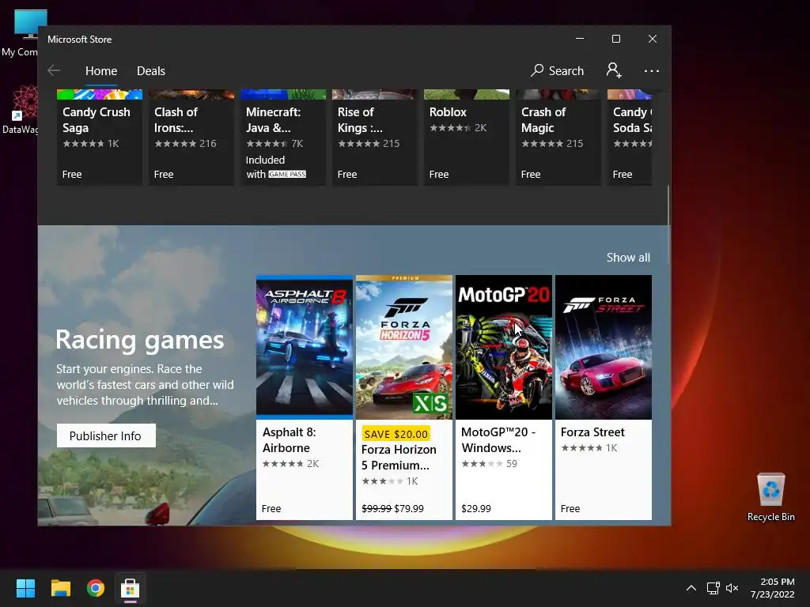Image resolution: width=810 pixels, height=607 pixels.
Task: Switch to the Home tab
Action: [x=101, y=70]
